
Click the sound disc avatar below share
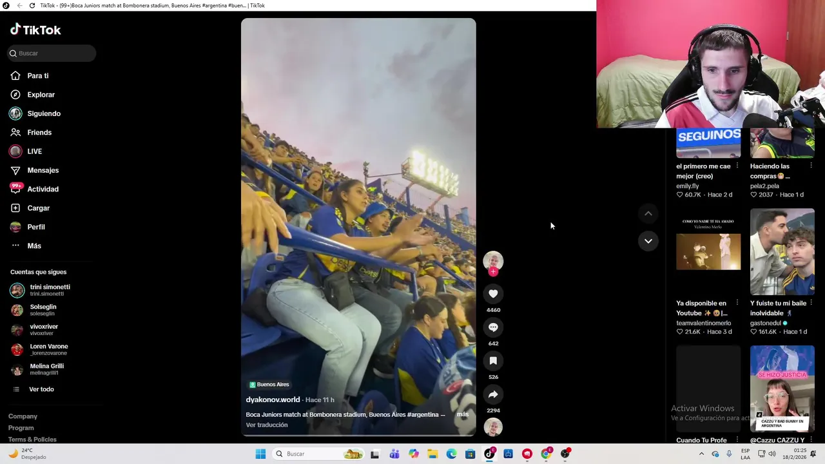(x=493, y=427)
